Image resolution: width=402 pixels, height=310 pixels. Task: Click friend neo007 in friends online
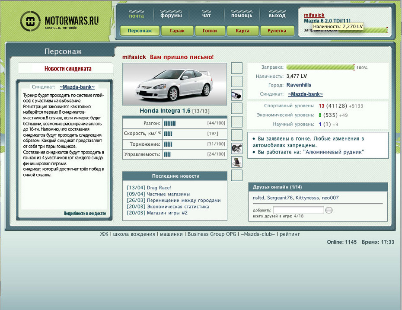(330, 198)
